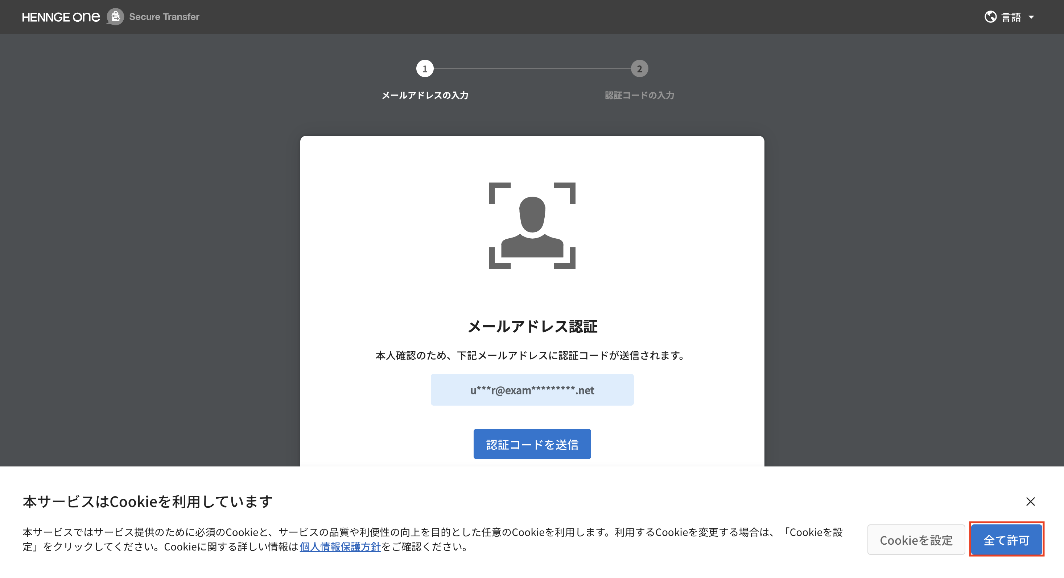This screenshot has width=1064, height=578.
Task: Click the メールアドレス認証 heading
Action: tap(532, 326)
